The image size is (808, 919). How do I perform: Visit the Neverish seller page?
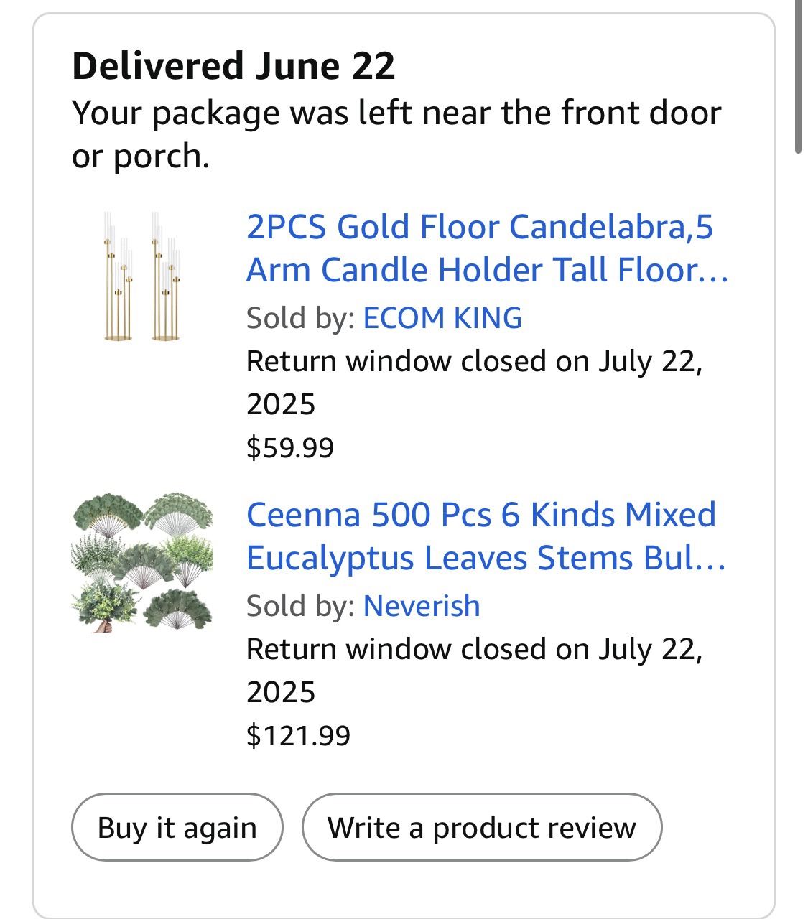pyautogui.click(x=422, y=606)
